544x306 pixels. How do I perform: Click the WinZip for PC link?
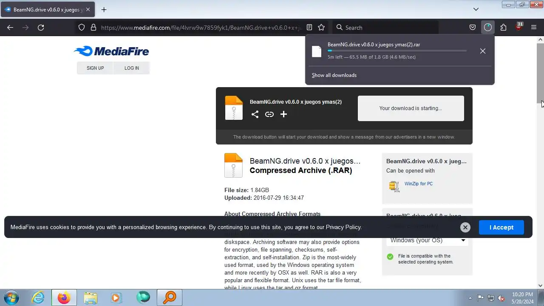tap(419, 184)
